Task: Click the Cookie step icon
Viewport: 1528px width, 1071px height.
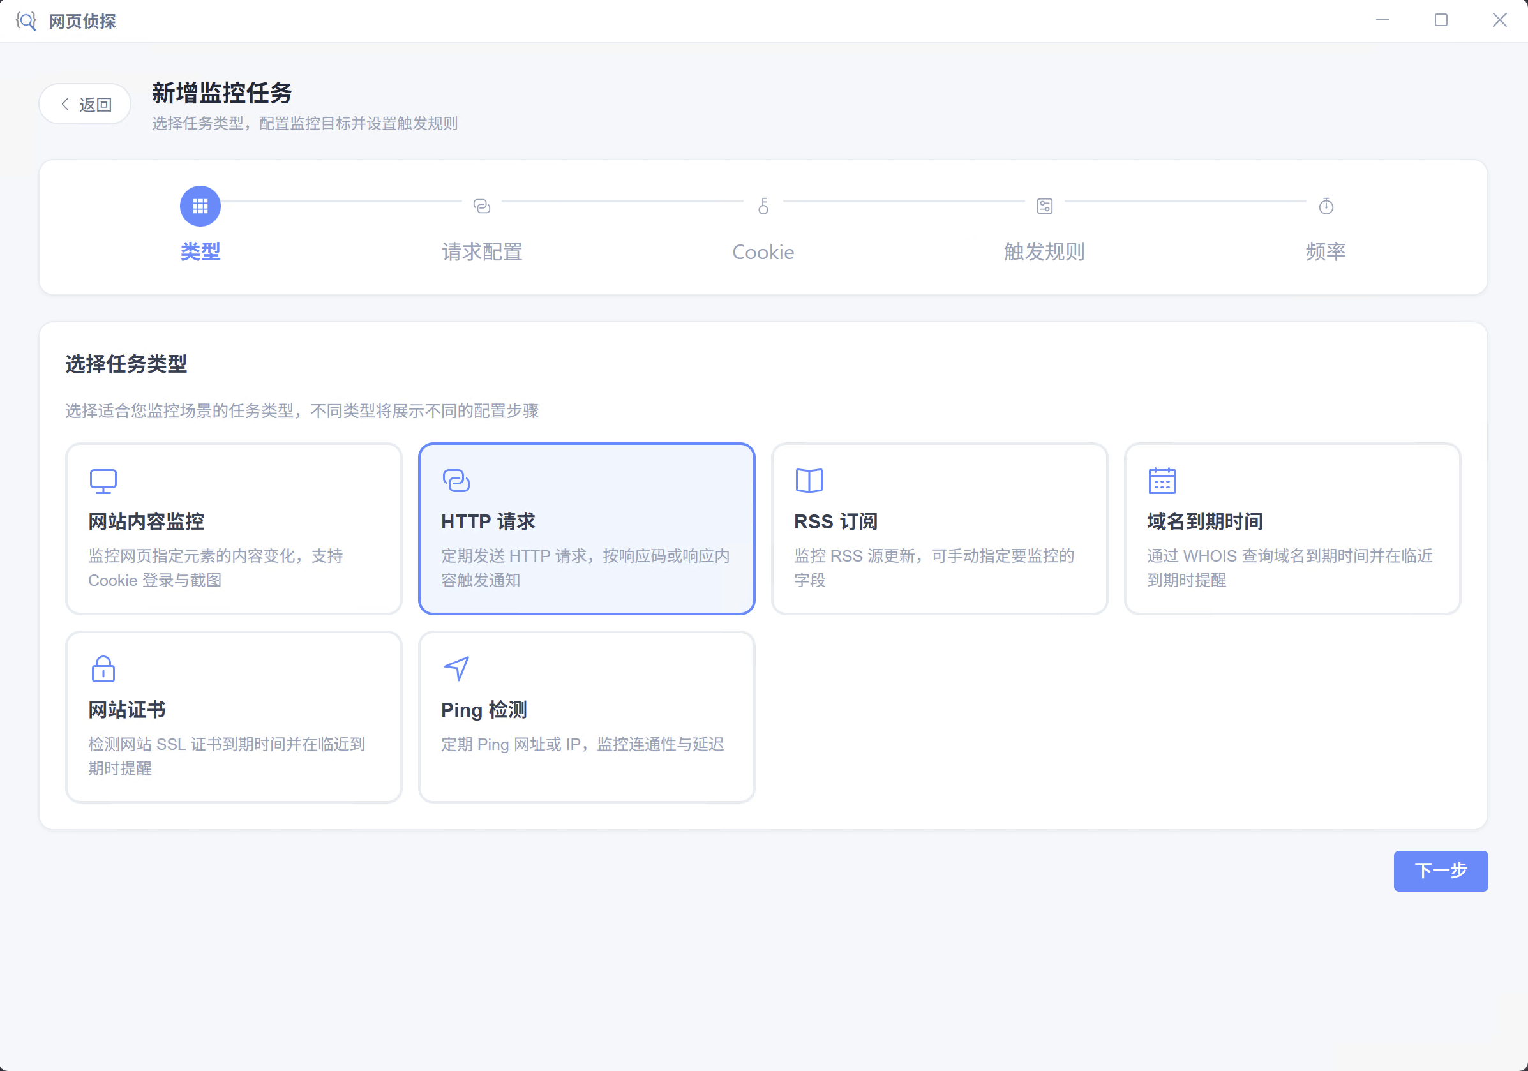Action: (x=763, y=206)
